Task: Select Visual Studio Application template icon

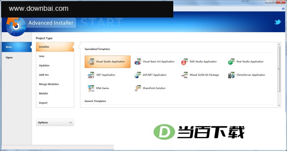Action: pos(91,62)
